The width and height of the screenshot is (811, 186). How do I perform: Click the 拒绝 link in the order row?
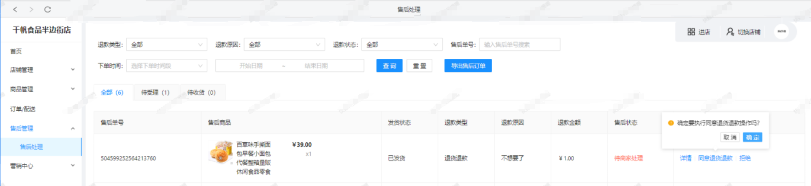(745, 158)
